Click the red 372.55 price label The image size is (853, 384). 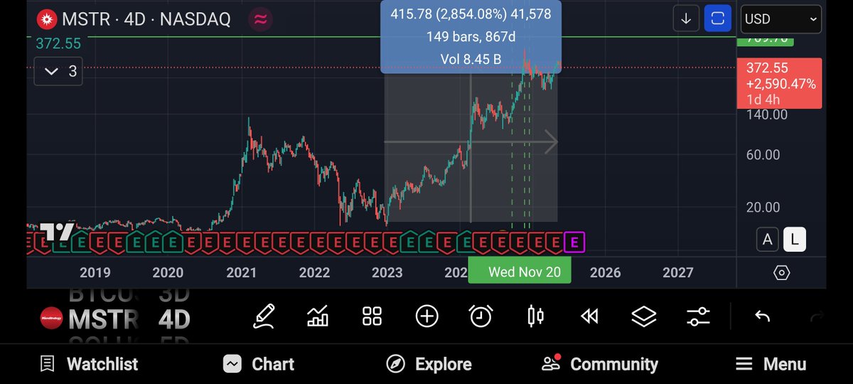click(x=780, y=83)
